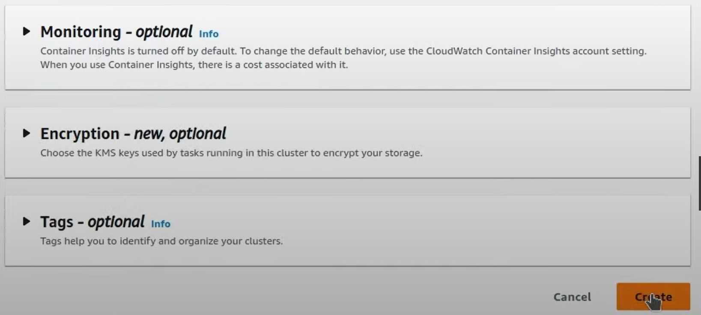
Task: Expand the Encryption section disclosure triangle
Action: (27, 133)
